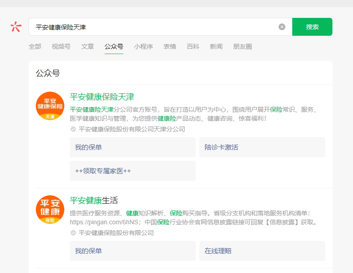Screen dimensions: 353x273
Task: Click the red WeChat Search logo icon
Action: click(16, 27)
